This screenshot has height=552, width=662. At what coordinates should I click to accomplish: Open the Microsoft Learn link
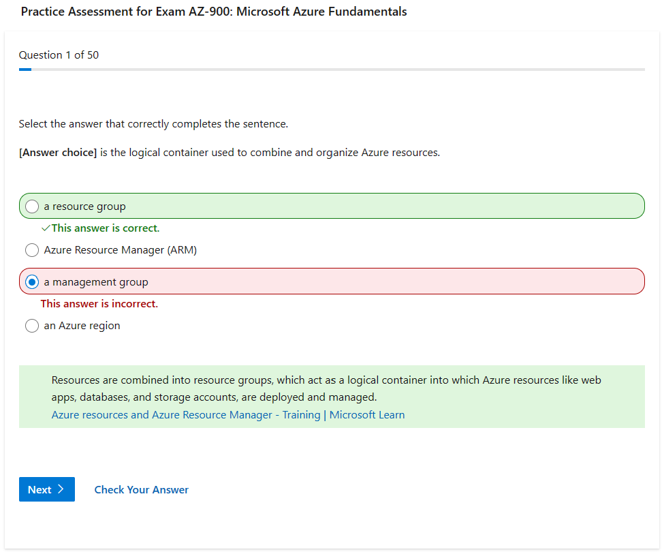pos(367,415)
